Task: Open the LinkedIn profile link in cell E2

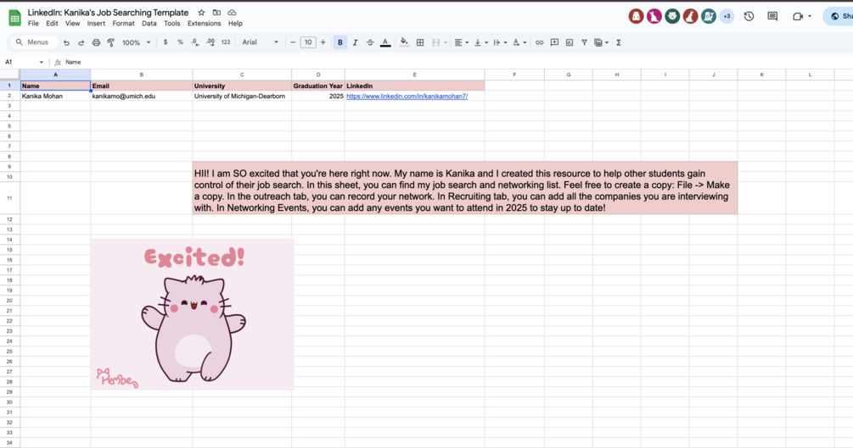Action: [x=407, y=96]
